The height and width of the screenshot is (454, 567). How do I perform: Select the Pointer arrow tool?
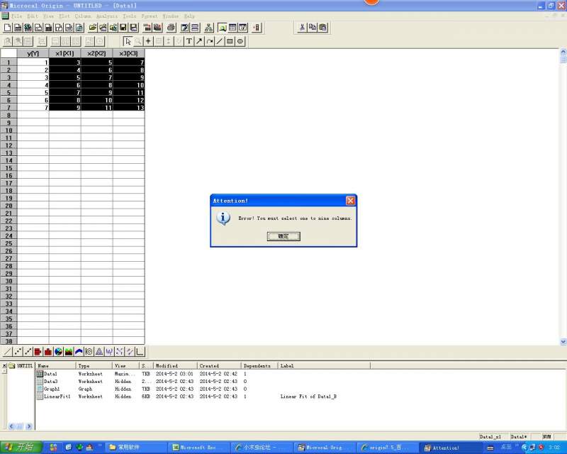(x=128, y=41)
